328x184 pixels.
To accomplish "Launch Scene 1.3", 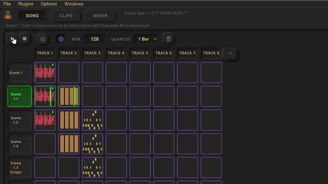I will pos(20,144).
